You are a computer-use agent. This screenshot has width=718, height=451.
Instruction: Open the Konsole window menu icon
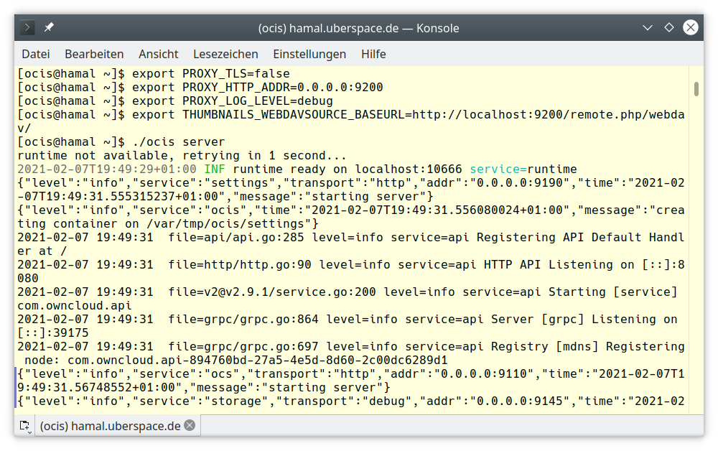[27, 27]
